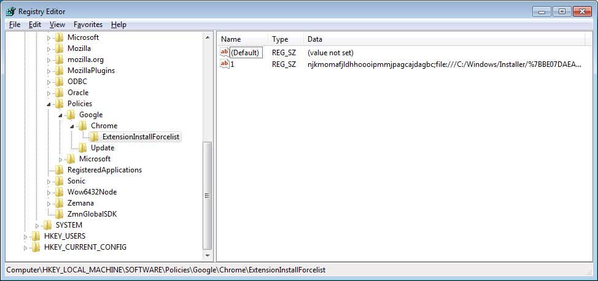Click the Microsoft folder icon under Policies
This screenshot has width=598, height=281.
click(71, 159)
